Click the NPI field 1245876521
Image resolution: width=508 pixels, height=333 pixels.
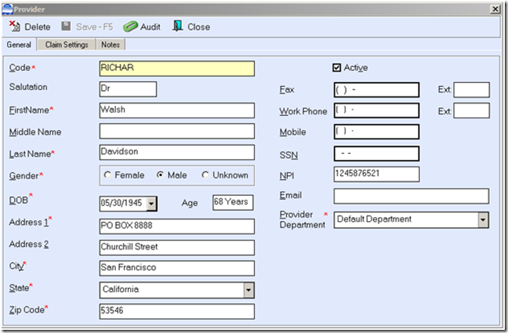click(x=376, y=174)
